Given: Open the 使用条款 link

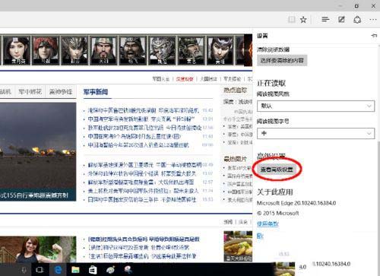Looking at the screenshot, I should pyautogui.click(x=268, y=224).
